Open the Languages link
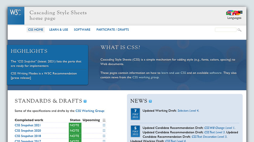Image resolution: width=254 pixels, height=142 pixels. [234, 18]
